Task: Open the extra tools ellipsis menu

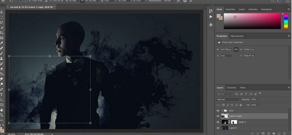Action: tap(2, 120)
